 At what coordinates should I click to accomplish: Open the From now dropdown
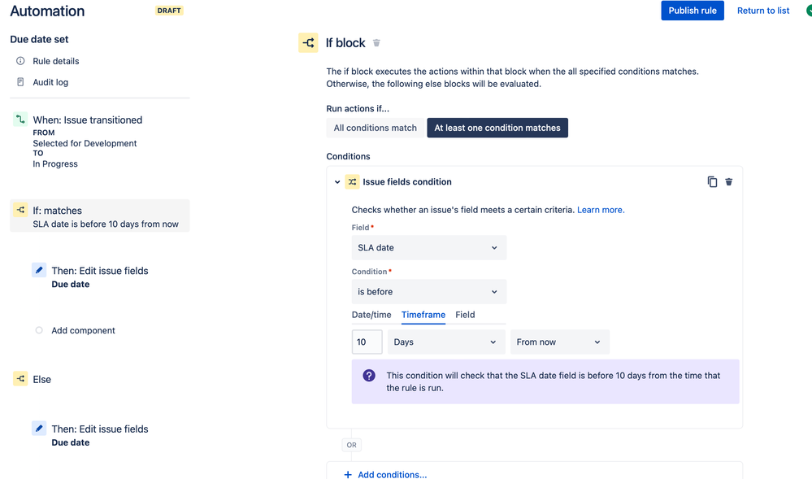tap(560, 342)
